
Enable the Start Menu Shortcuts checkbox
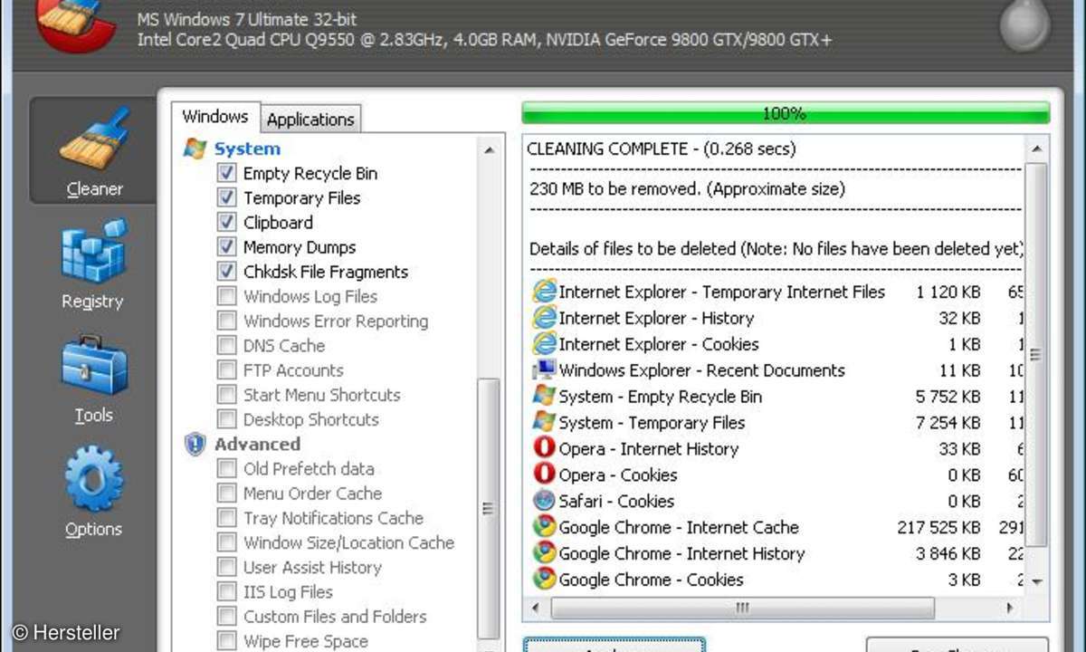[x=226, y=395]
